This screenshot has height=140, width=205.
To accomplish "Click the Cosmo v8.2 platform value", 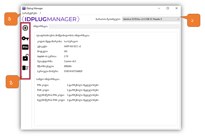I will pyautogui.click(x=70, y=61).
